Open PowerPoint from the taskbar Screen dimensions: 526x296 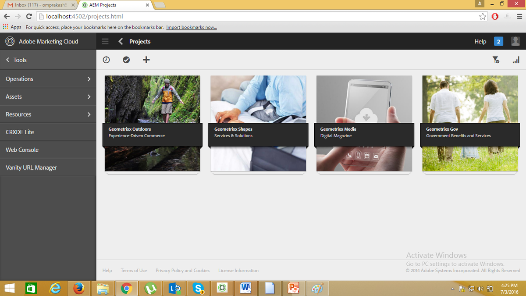click(293, 288)
